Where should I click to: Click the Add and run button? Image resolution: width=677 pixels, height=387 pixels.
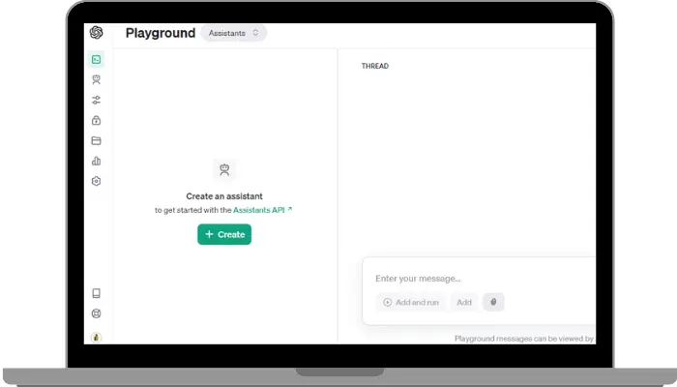coord(411,302)
